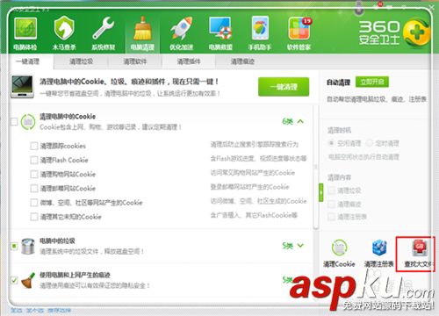Toggle the 电脑中的垃圾 checkbox
The height and width of the screenshot is (316, 439).
click(x=14, y=246)
